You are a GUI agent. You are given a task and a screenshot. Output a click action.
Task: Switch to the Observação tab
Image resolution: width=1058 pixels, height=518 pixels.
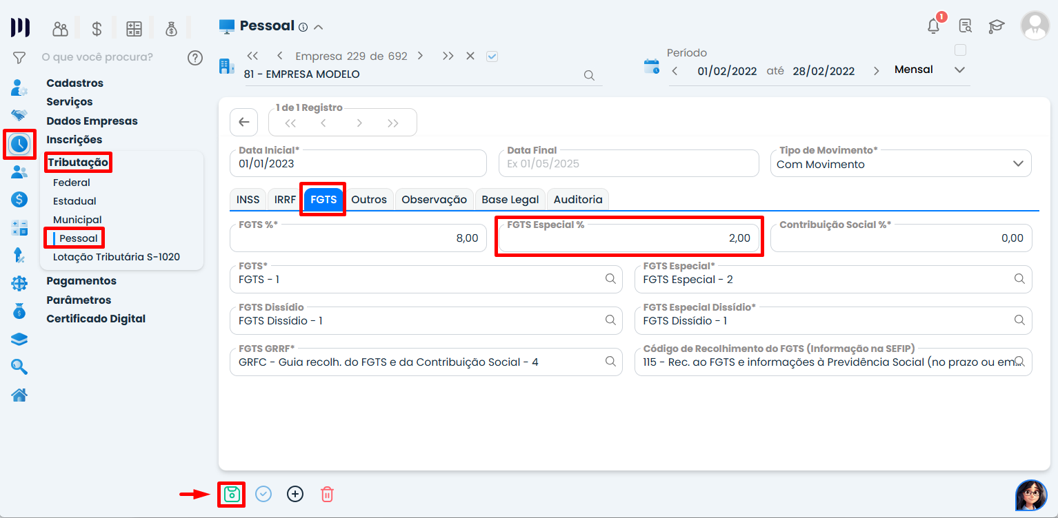[435, 199]
